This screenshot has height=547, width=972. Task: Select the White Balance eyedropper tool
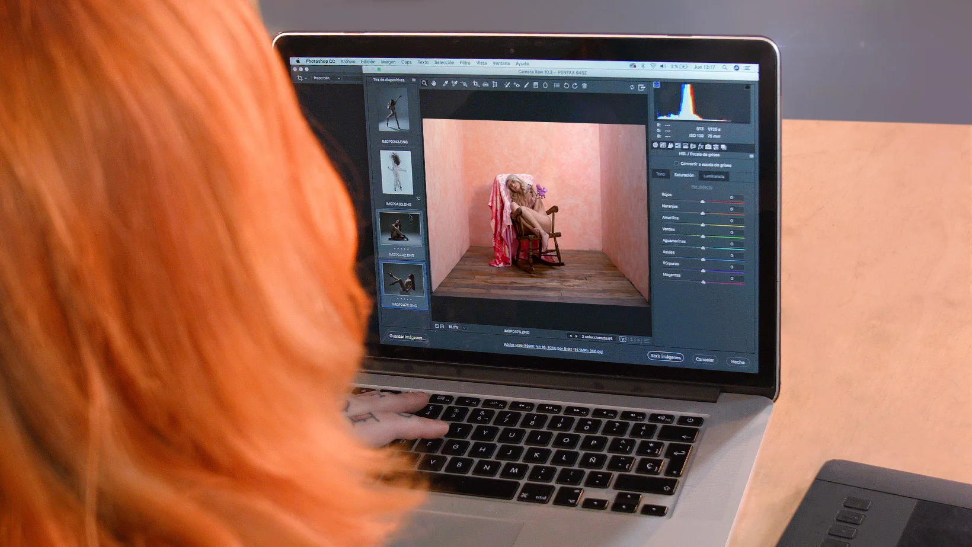pos(445,84)
